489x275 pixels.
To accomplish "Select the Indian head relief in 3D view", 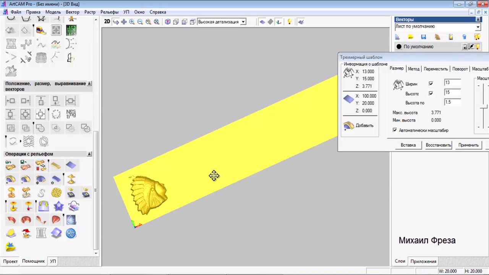I will click(148, 195).
